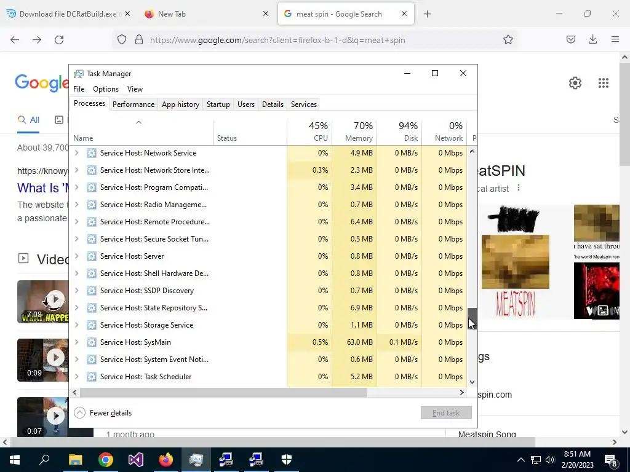
Task: Click the Task Manager list scroll-up arrow
Action: [472, 152]
